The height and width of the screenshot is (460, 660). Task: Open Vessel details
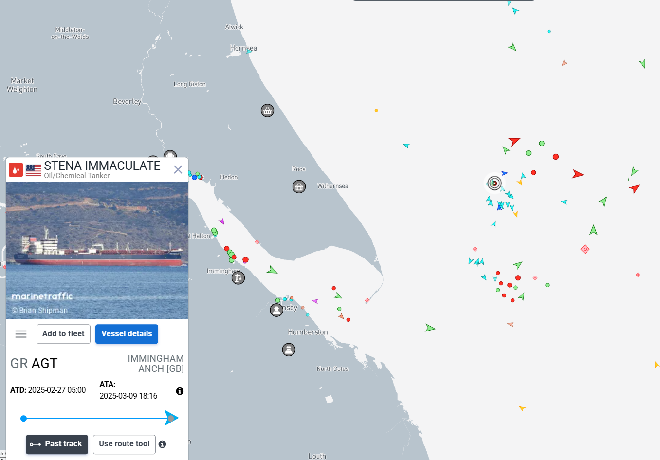click(127, 334)
